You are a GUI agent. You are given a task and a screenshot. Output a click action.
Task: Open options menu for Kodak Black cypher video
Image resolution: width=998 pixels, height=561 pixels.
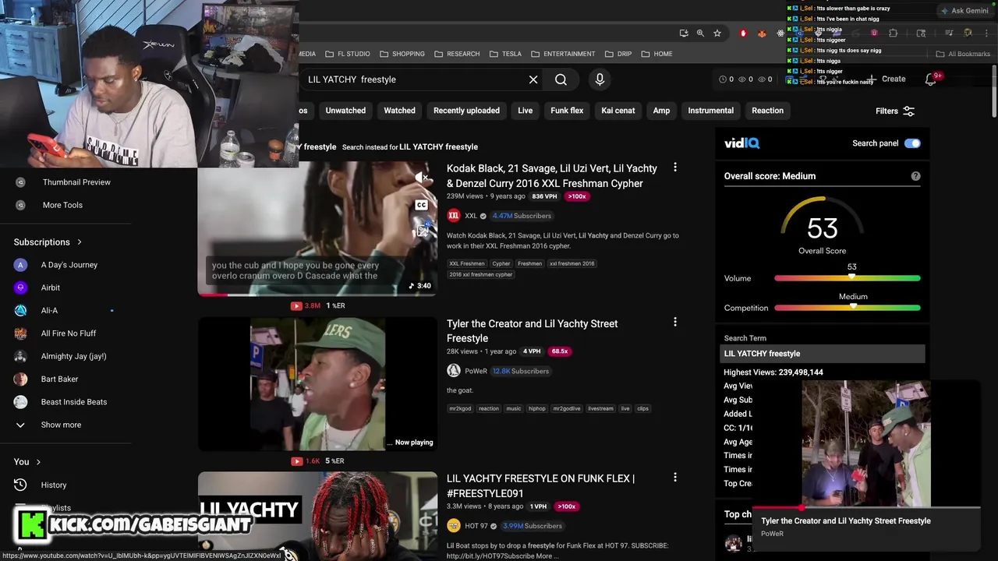click(675, 168)
